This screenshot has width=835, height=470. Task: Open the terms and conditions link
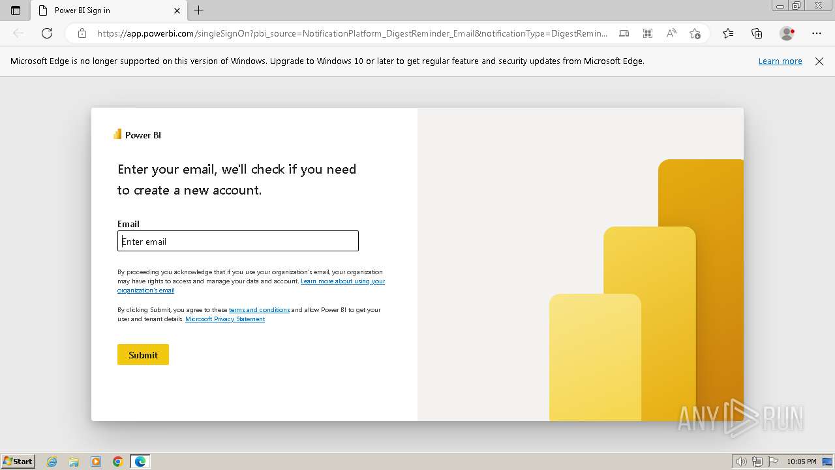(x=259, y=310)
